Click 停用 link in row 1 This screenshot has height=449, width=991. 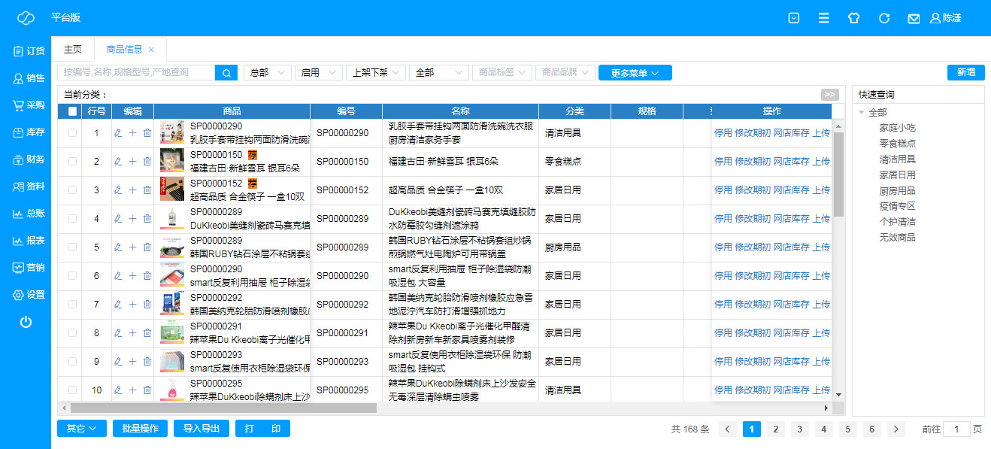tap(723, 133)
